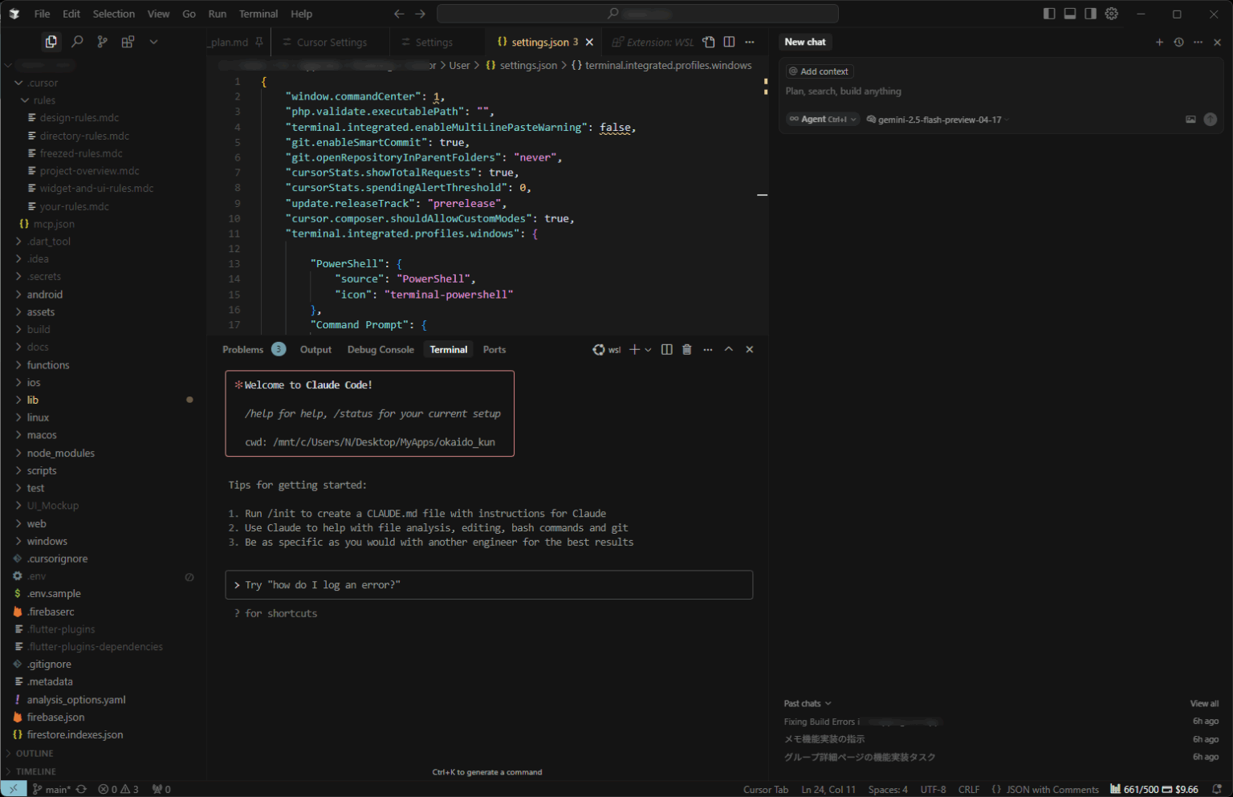The height and width of the screenshot is (797, 1233).
Task: Click the Claude Code prompt input box
Action: coord(489,585)
